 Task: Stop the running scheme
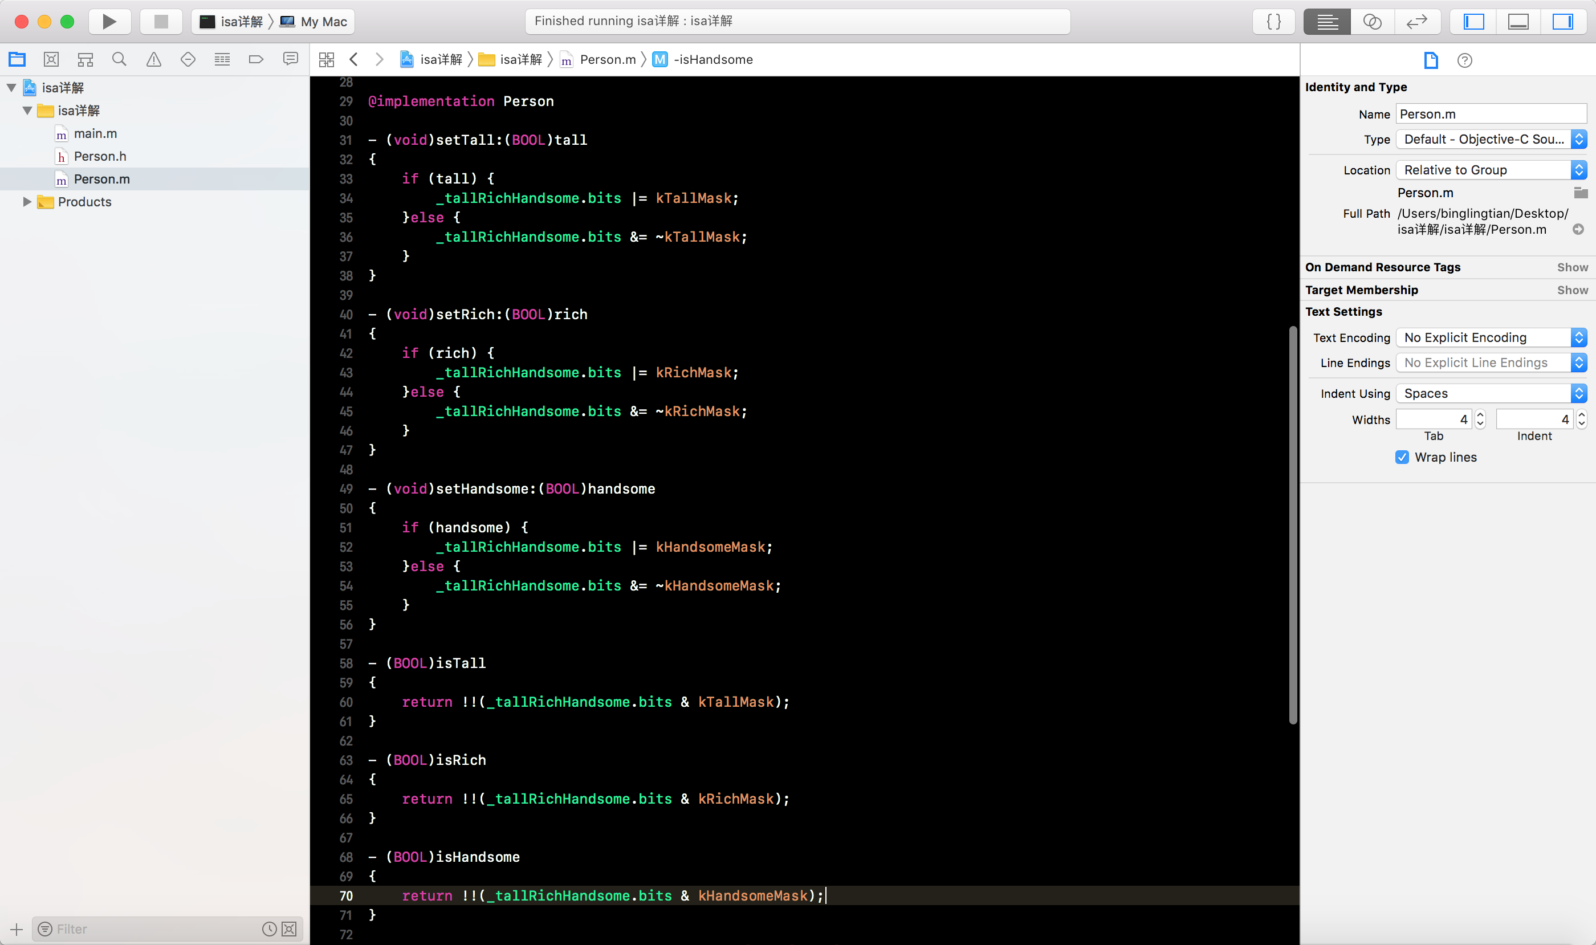pos(161,22)
